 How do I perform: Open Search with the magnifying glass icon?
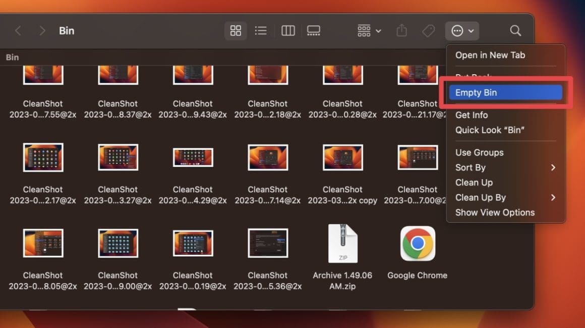pos(515,30)
